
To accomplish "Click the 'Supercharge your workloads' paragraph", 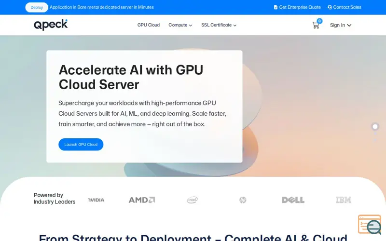I will point(142,113).
